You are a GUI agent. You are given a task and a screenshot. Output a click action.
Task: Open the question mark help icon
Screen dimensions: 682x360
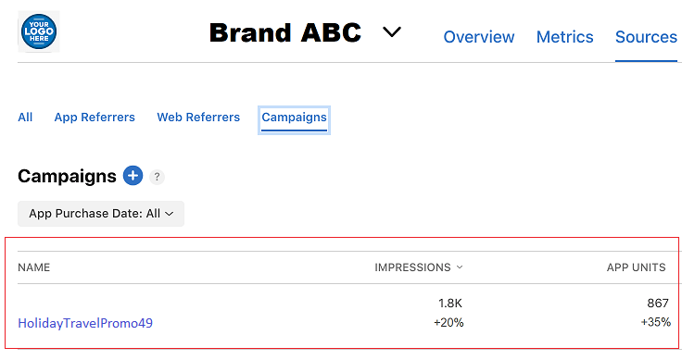point(157,177)
